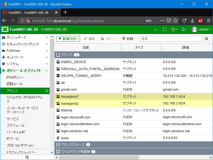Open the help menu icon
The height and width of the screenshot is (160, 213).
coord(174,29)
